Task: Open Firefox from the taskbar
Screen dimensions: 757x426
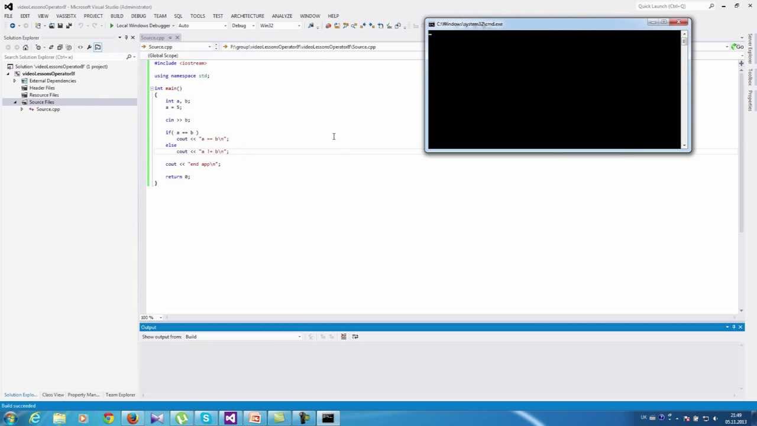Action: point(132,418)
